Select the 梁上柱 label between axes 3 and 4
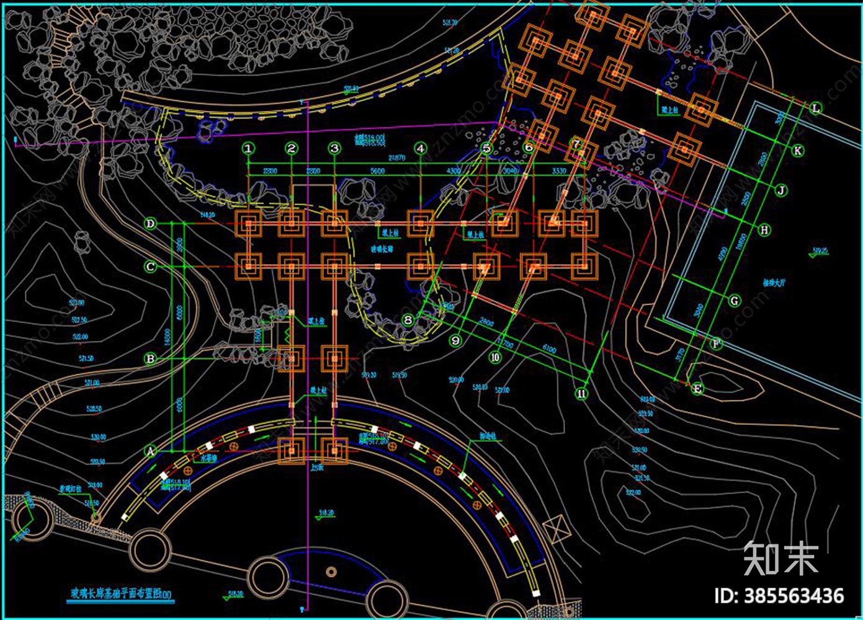863x620 pixels. pyautogui.click(x=390, y=232)
